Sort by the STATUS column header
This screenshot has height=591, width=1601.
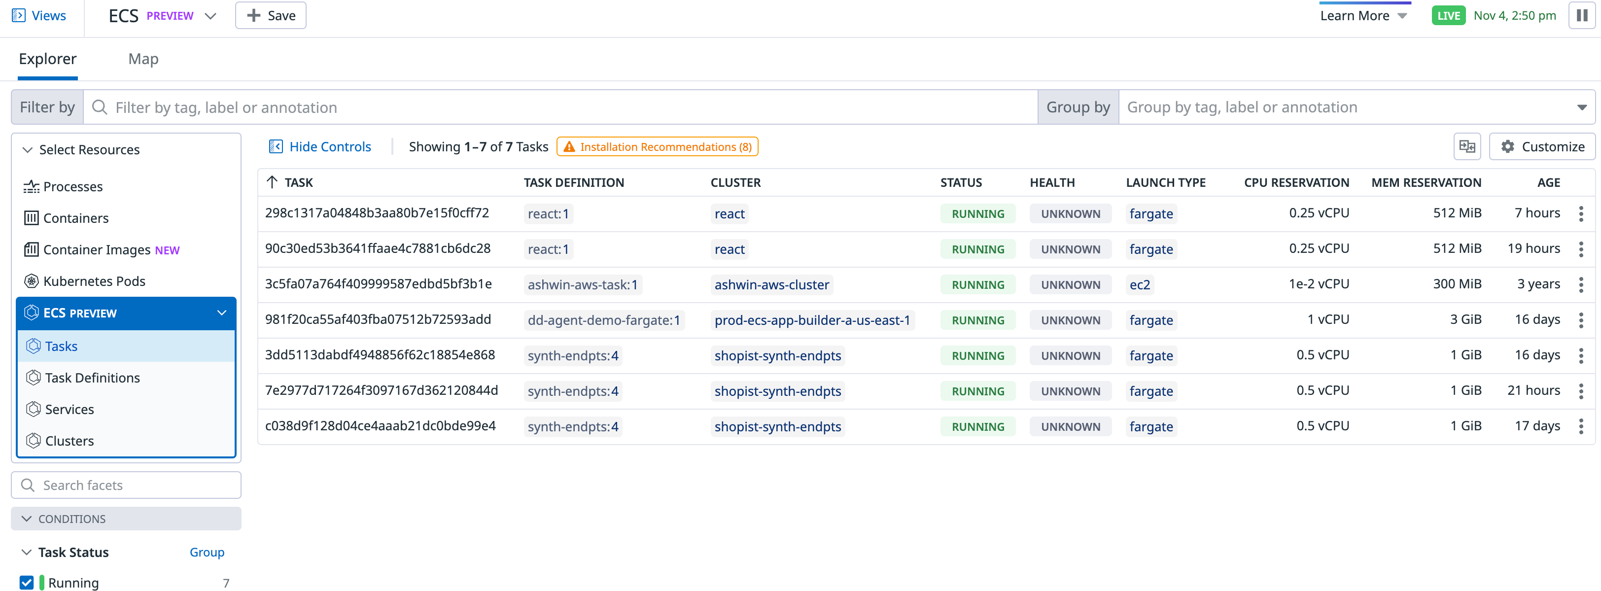[x=961, y=183]
